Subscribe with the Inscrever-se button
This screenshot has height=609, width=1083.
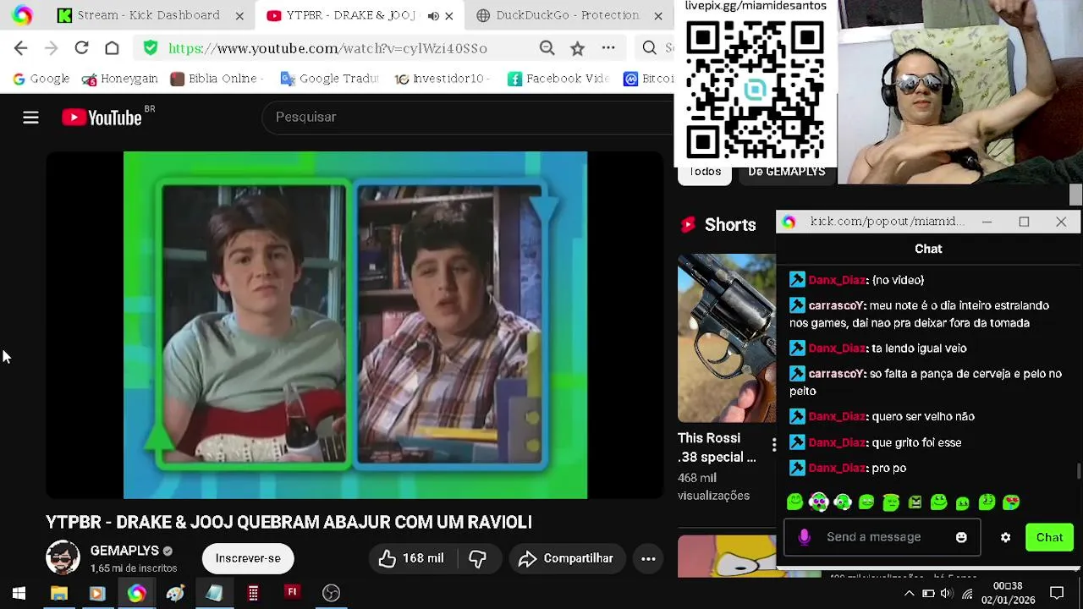tap(248, 558)
